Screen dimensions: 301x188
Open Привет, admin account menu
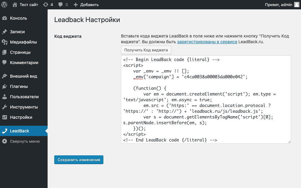click(279, 5)
